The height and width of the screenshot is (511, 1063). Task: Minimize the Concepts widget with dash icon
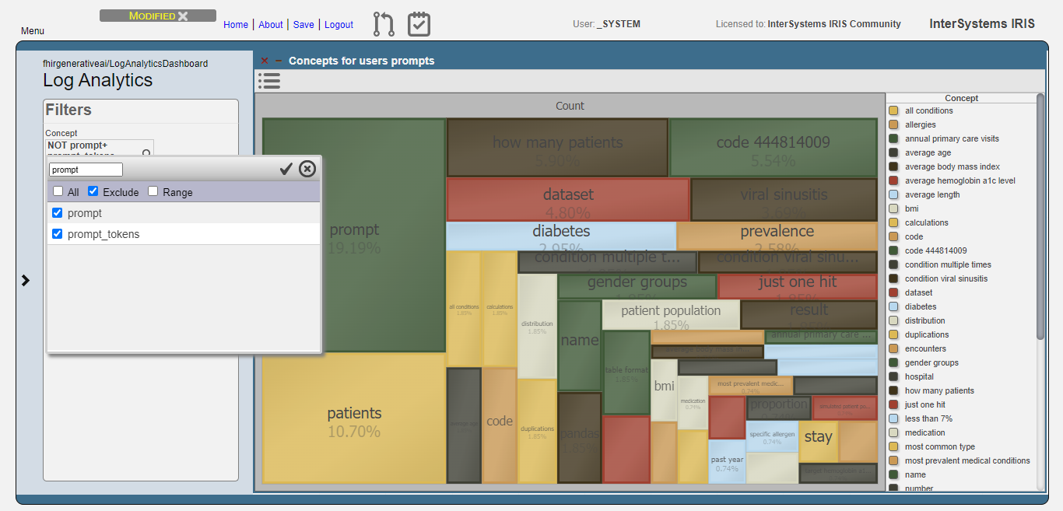(279, 61)
